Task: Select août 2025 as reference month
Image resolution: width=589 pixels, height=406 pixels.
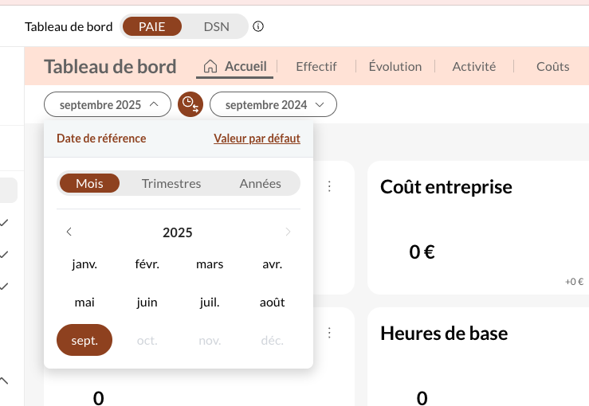Action: (x=272, y=303)
